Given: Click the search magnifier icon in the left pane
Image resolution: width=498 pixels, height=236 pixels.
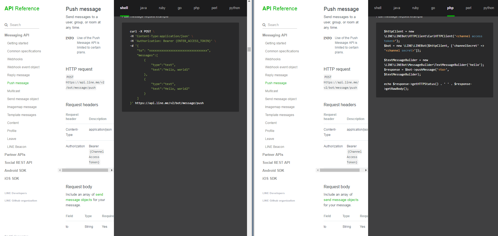Looking at the screenshot, I should tap(6, 25).
